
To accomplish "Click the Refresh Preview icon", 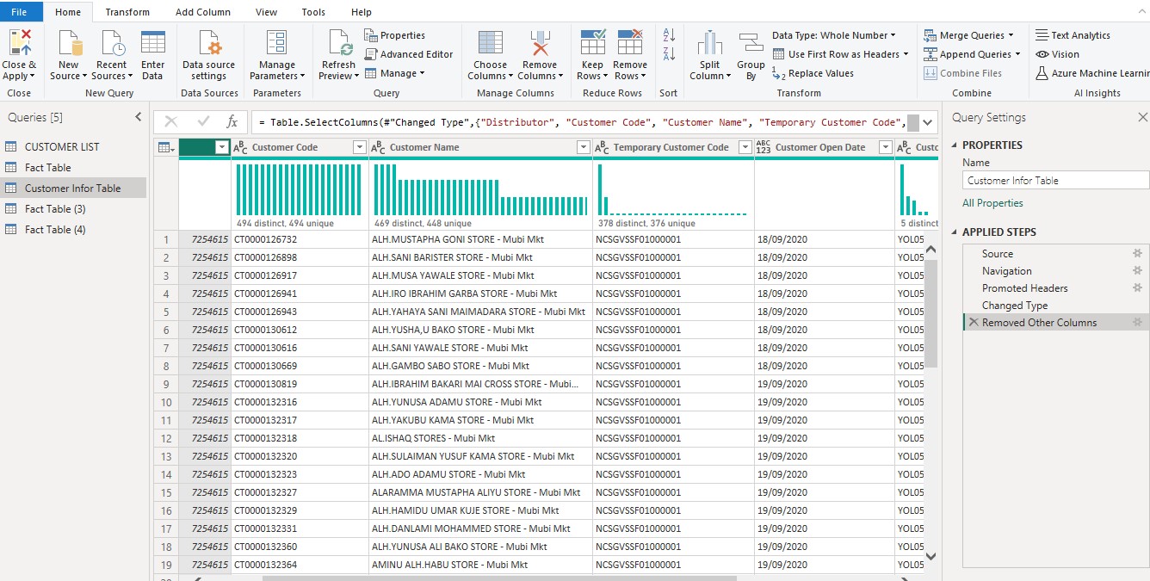I will point(338,42).
